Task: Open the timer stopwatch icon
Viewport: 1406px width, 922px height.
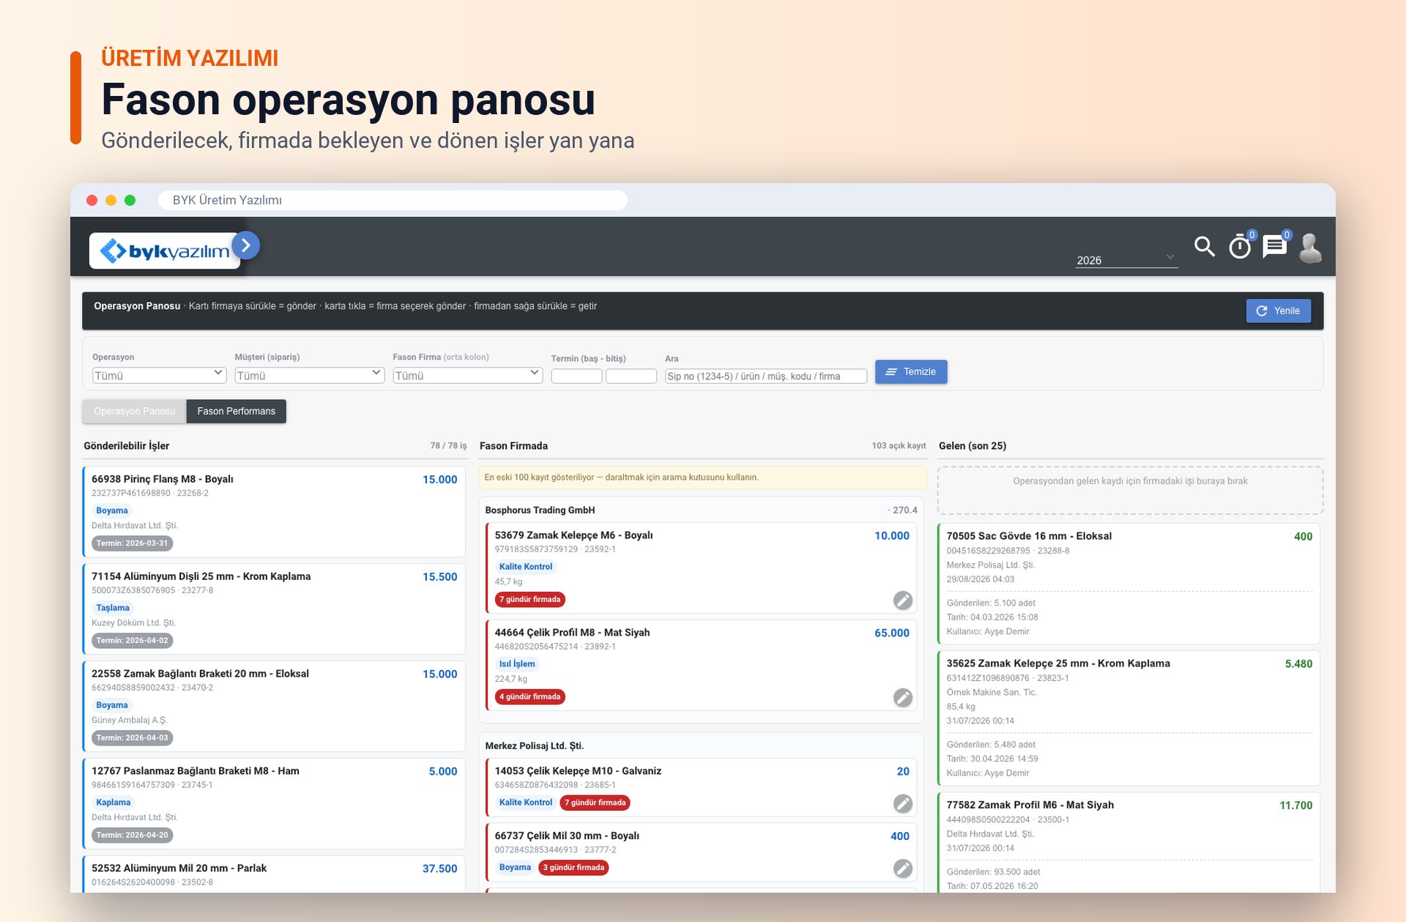Action: click(x=1240, y=247)
